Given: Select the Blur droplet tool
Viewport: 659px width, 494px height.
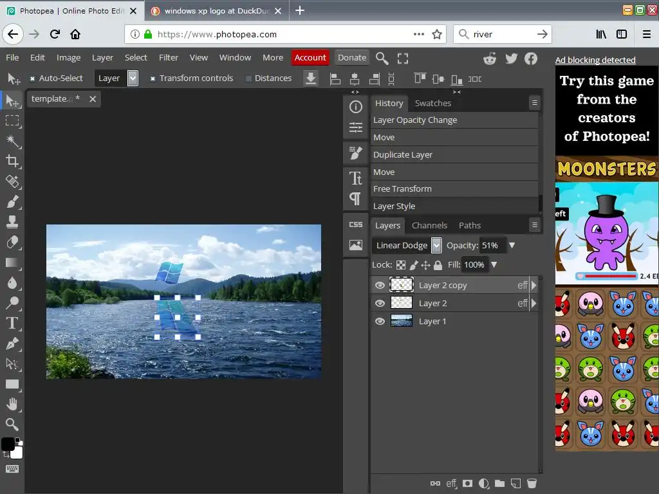Looking at the screenshot, I should 12,283.
